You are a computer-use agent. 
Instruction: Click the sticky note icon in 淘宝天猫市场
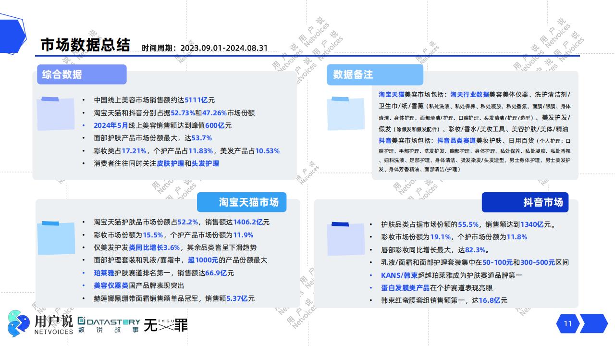(x=56, y=238)
